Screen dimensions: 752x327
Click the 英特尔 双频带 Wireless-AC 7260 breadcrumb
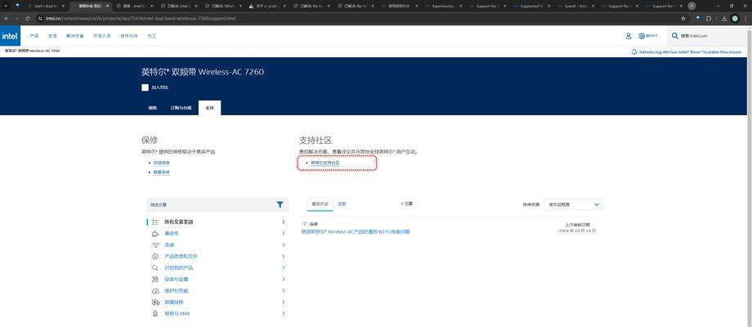point(32,51)
